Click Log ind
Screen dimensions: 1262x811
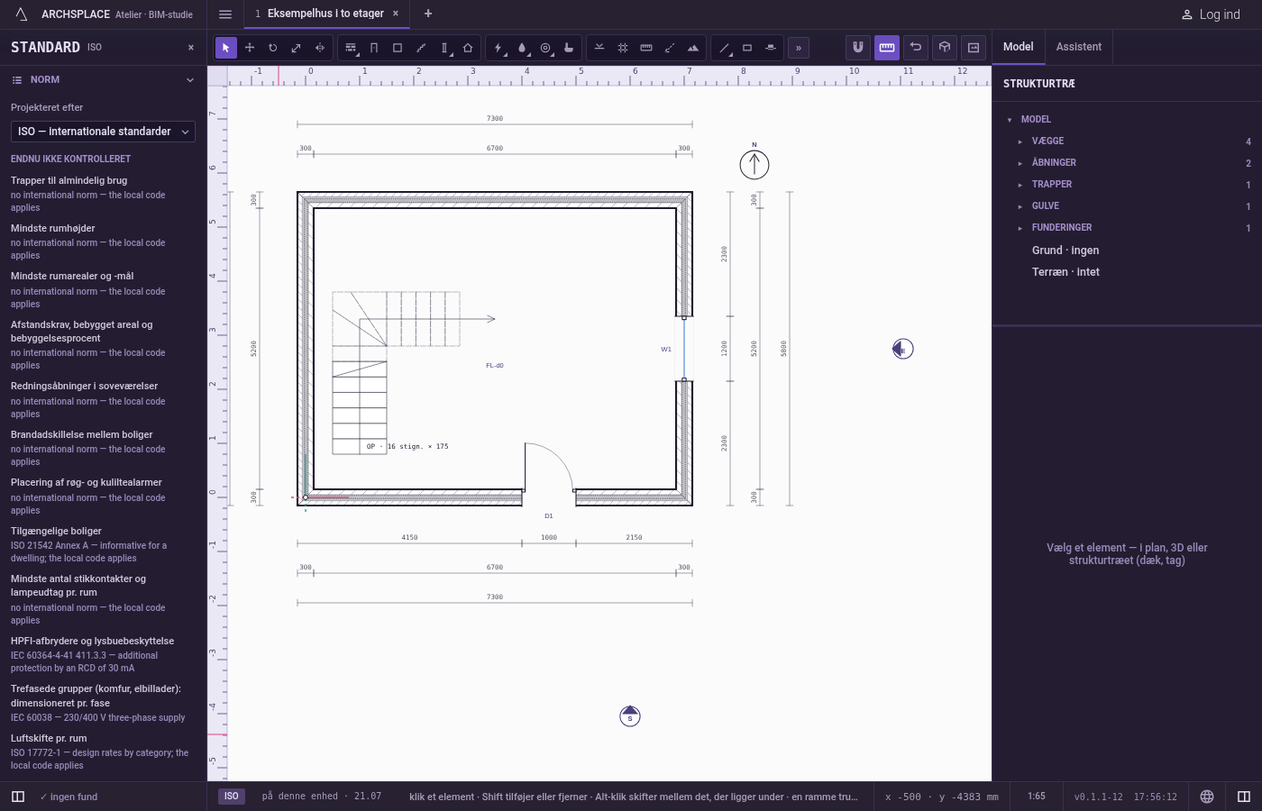1211,14
